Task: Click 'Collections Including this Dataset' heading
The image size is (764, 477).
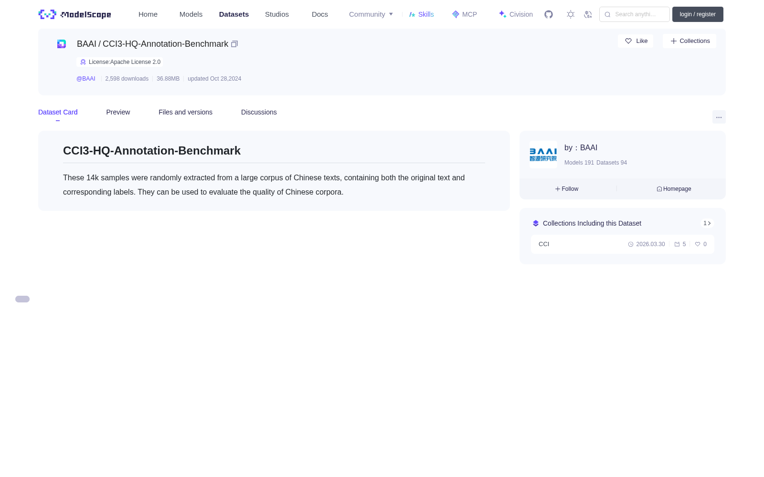Action: tap(592, 223)
